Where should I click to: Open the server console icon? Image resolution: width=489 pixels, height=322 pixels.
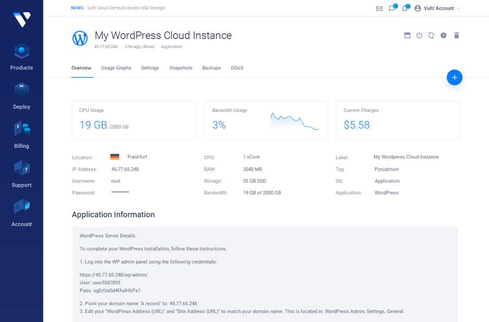coord(407,35)
